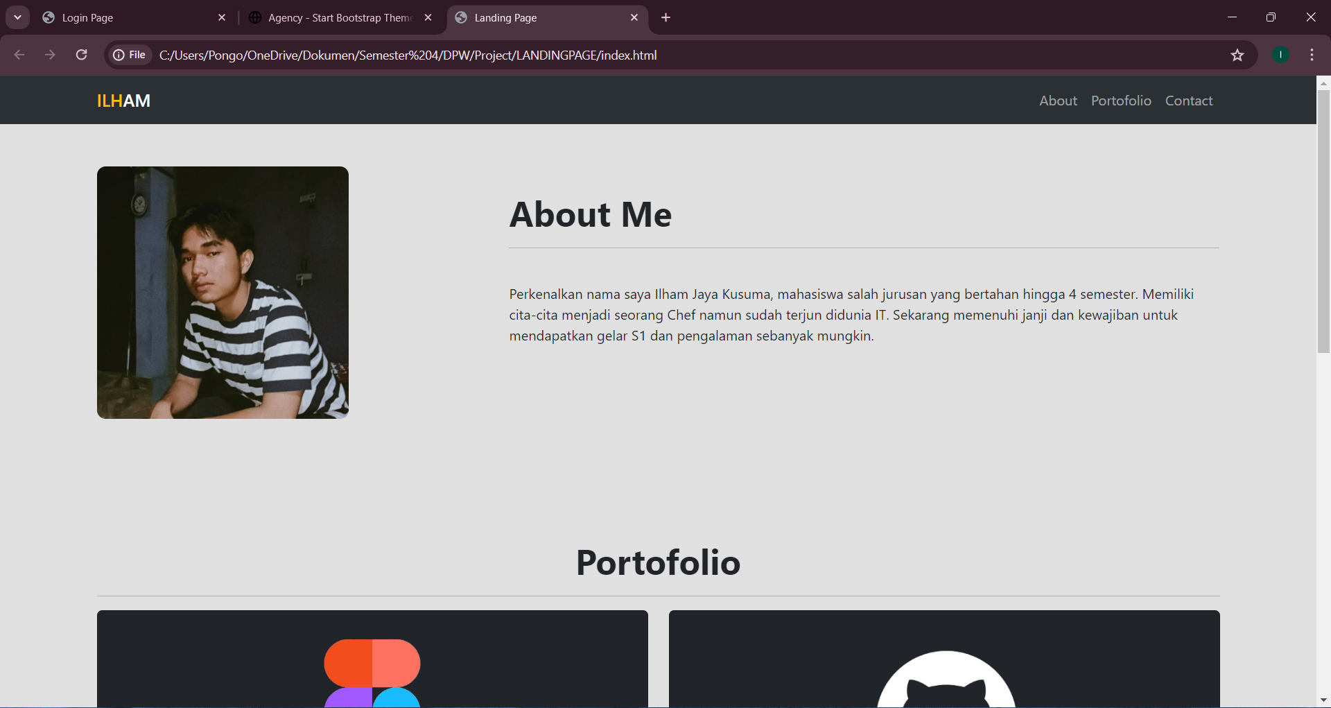The height and width of the screenshot is (708, 1331).
Task: Navigate to the Contact nav link
Action: click(1188, 101)
